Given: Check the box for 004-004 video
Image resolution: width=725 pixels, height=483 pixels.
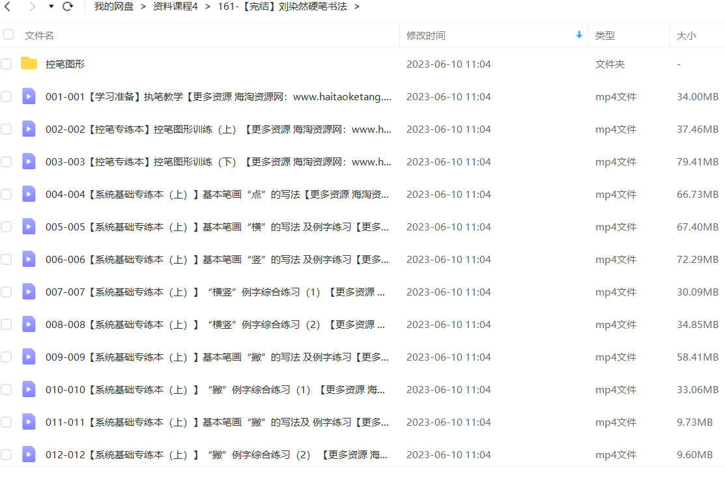Looking at the screenshot, I should (x=6, y=194).
